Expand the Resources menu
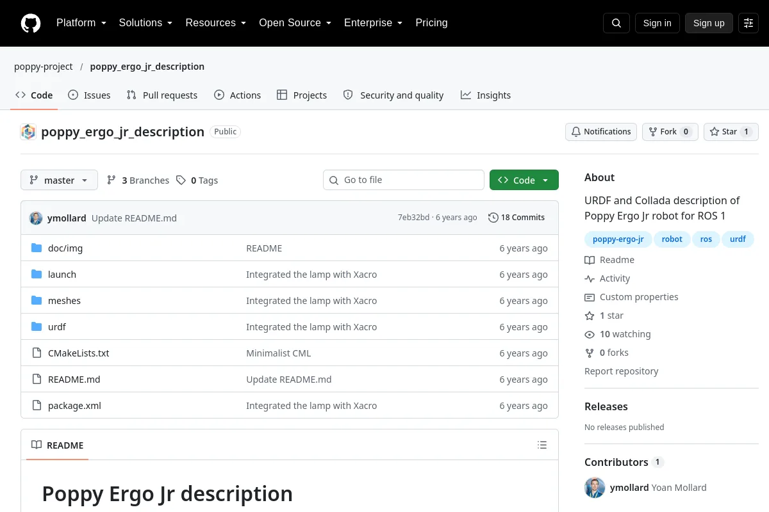Viewport: 769px width, 512px height. tap(216, 23)
